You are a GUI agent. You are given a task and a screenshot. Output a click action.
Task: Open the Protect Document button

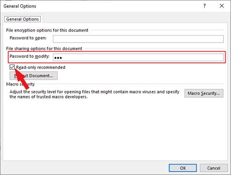coord(34,76)
